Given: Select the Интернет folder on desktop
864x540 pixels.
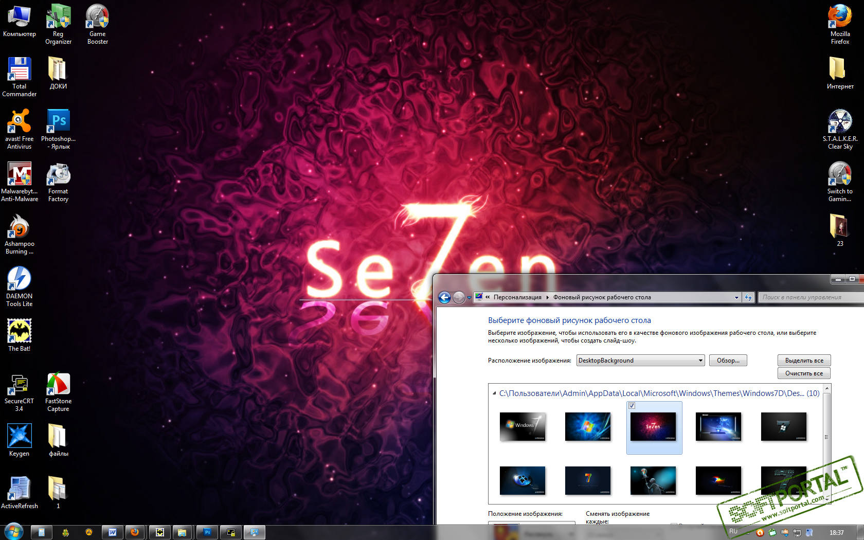Looking at the screenshot, I should click(x=840, y=73).
